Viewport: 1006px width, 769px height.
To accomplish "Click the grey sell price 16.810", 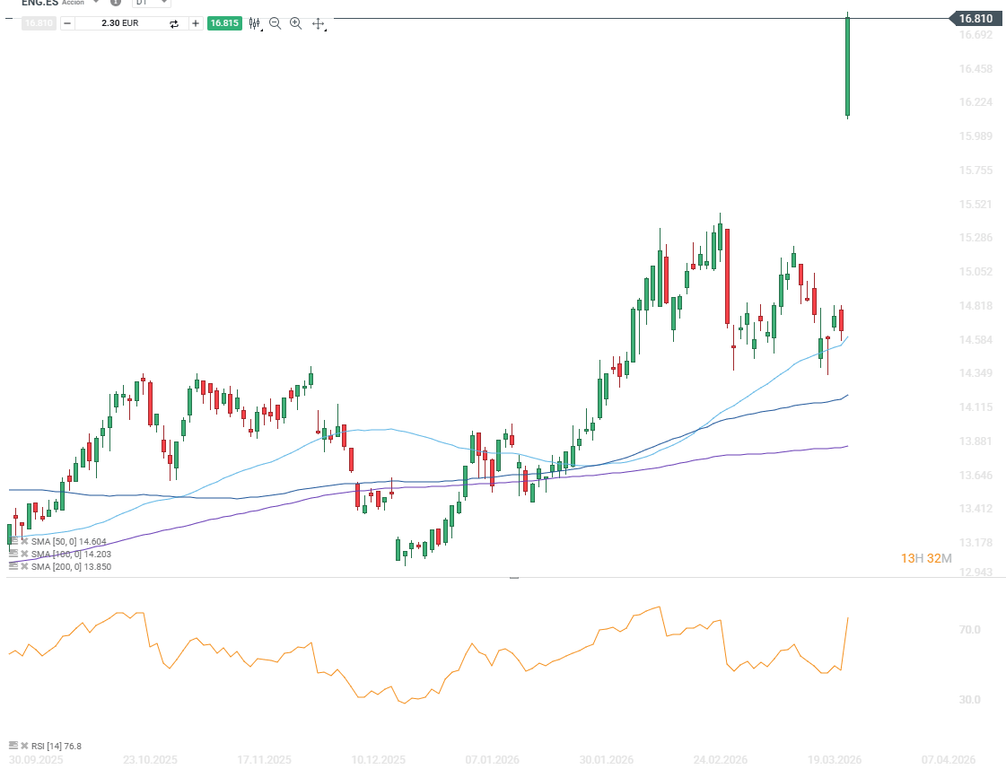I will tap(39, 23).
